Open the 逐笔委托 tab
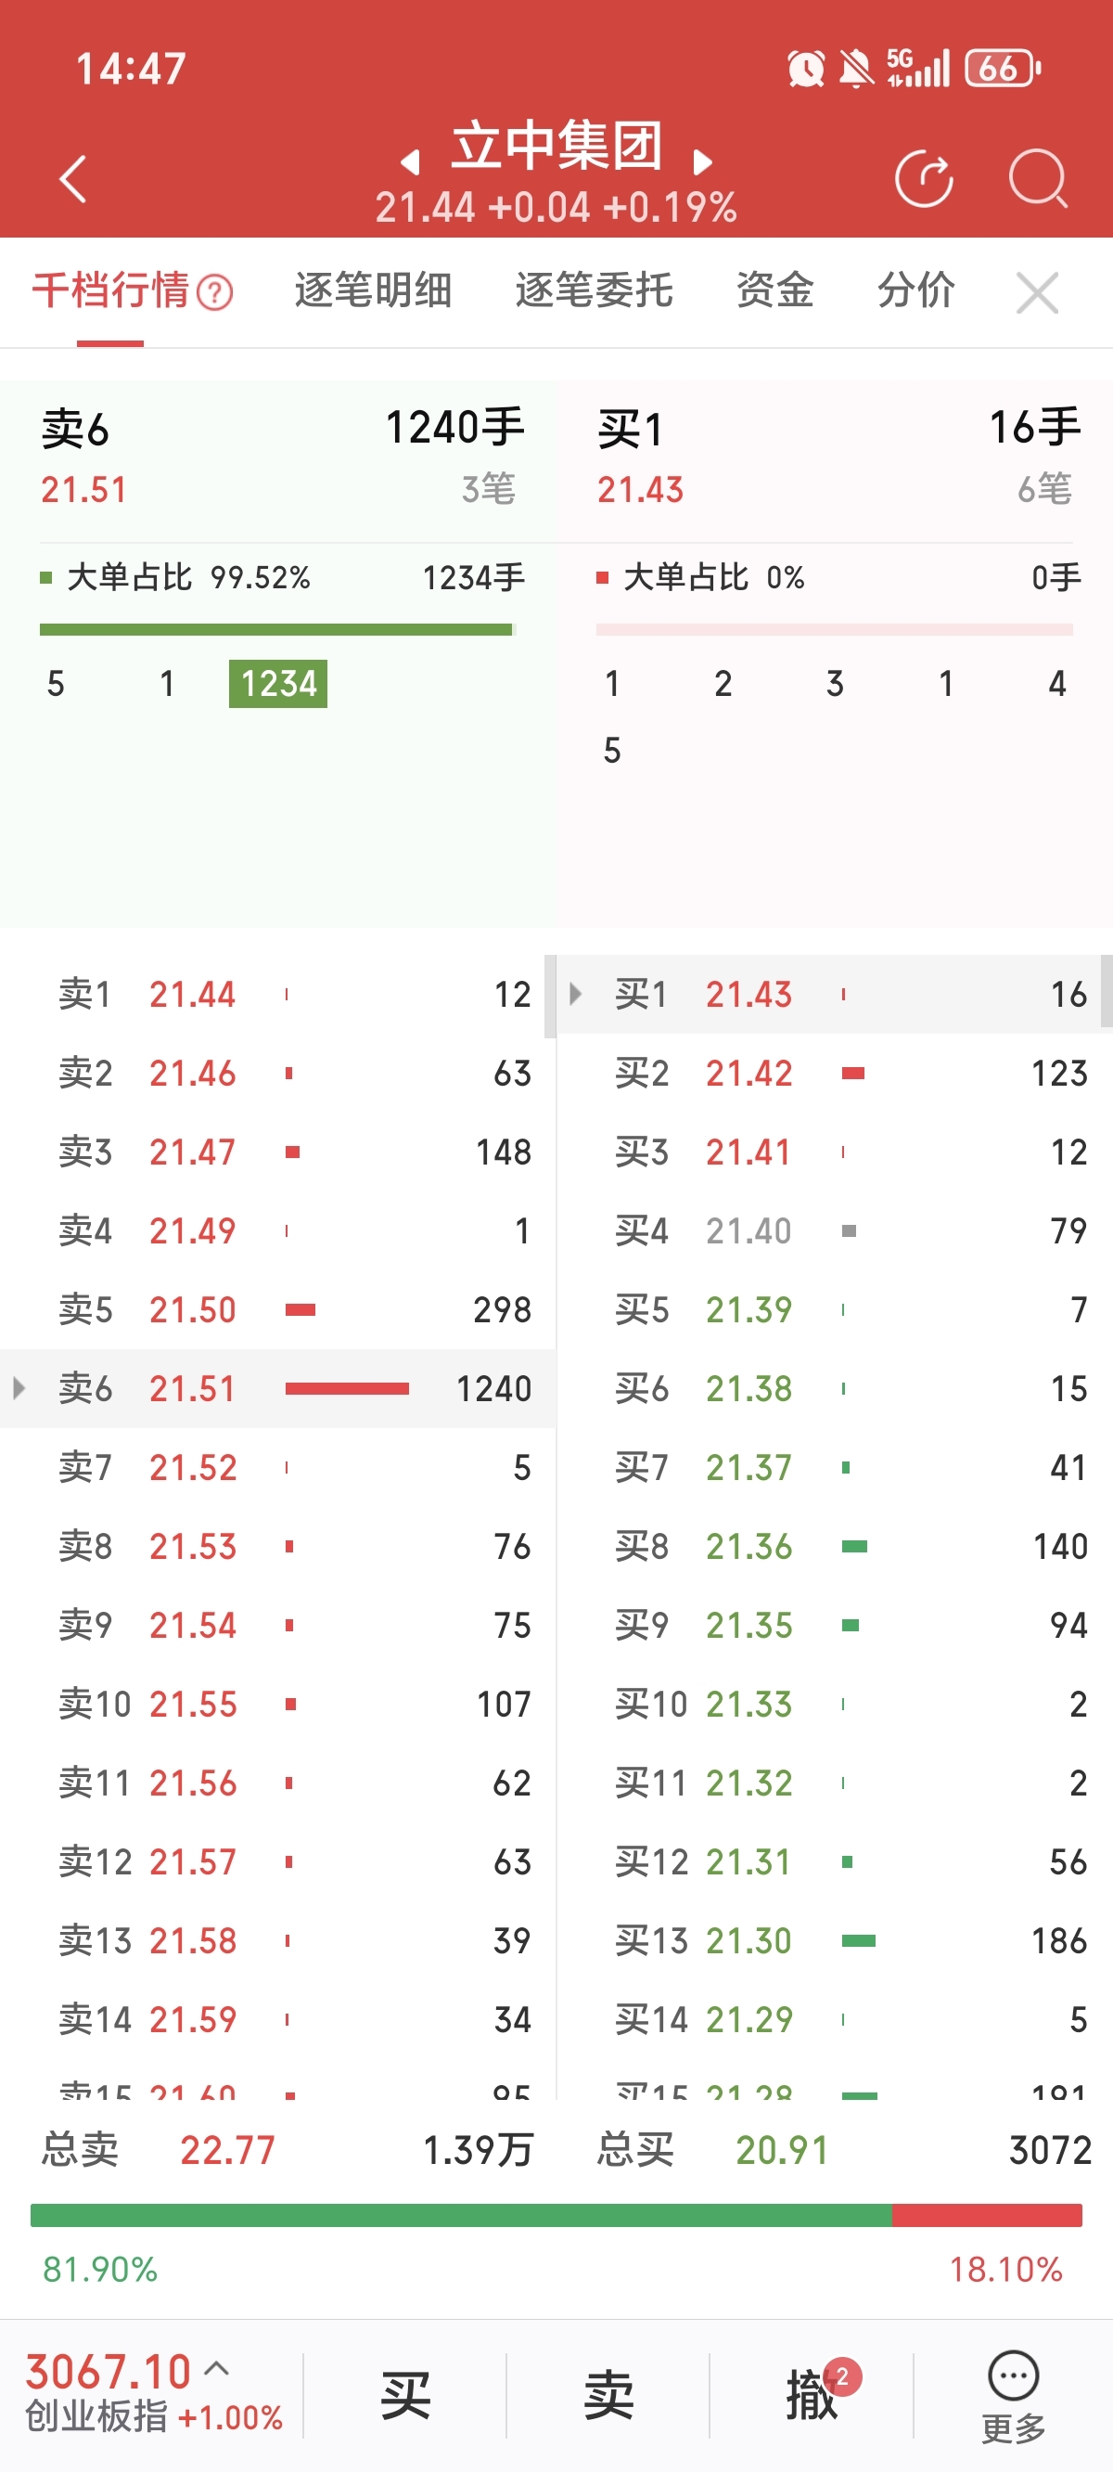 [x=593, y=290]
